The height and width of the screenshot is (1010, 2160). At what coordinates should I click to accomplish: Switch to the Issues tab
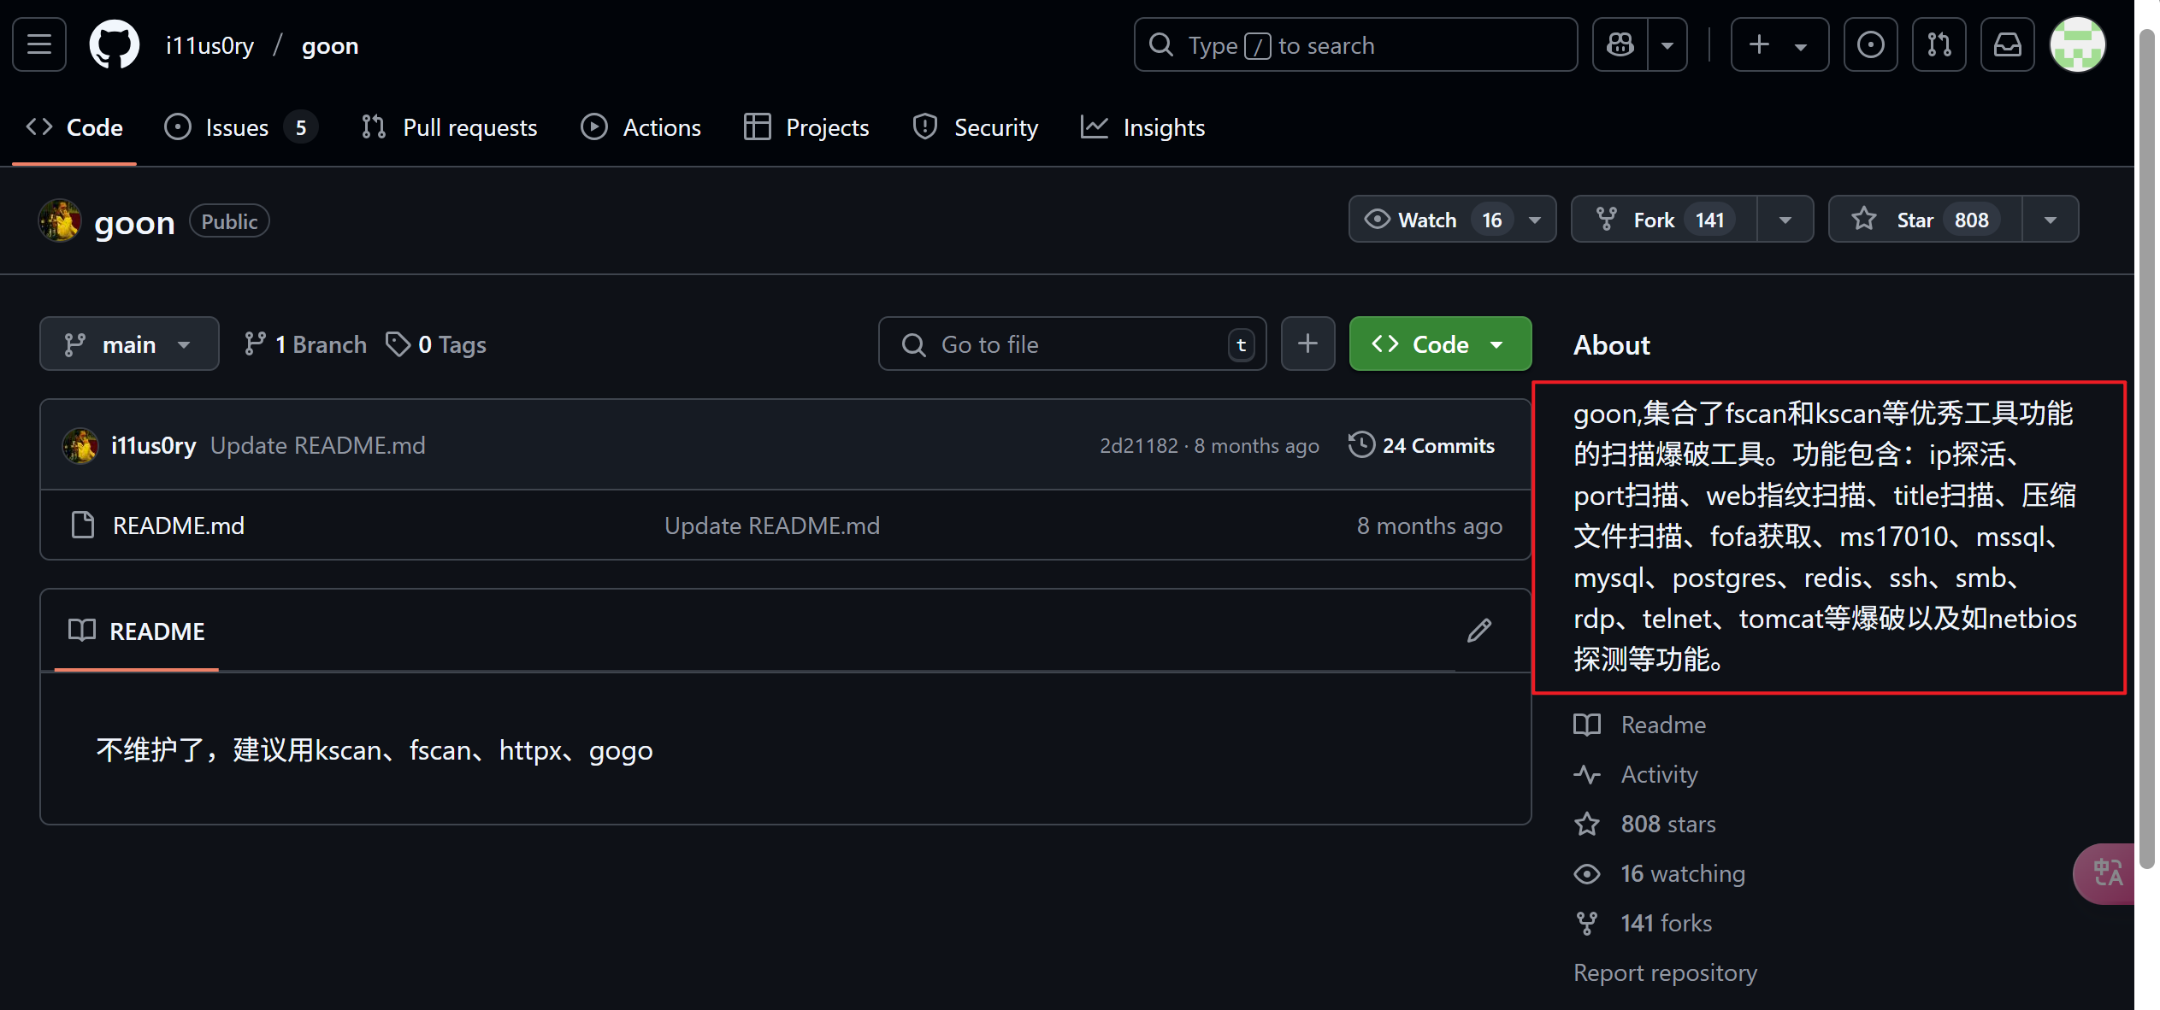[237, 127]
